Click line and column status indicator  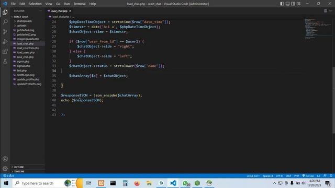pyautogui.click(x=253, y=176)
